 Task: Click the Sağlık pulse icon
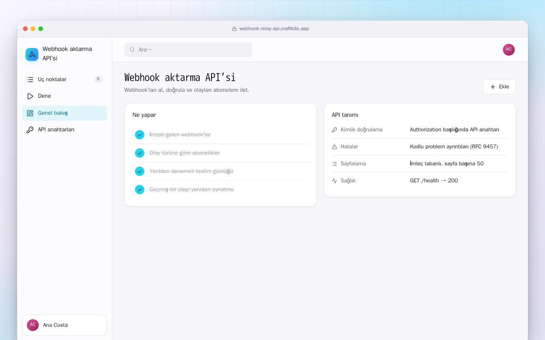(x=334, y=181)
